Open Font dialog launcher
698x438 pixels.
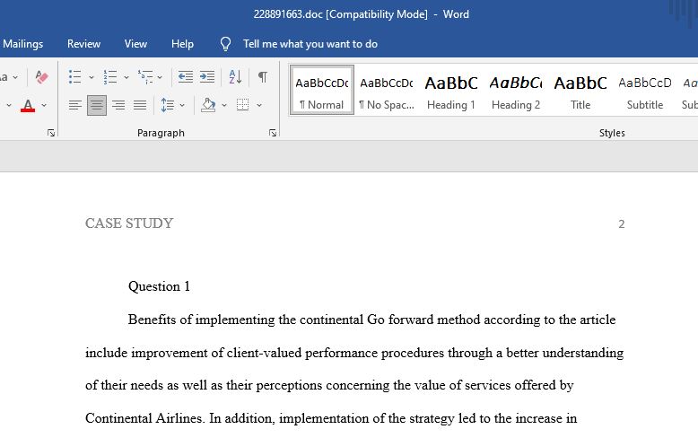51,133
